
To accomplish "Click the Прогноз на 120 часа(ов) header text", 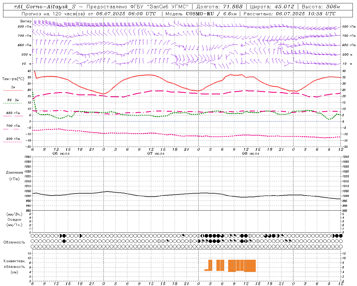I will tap(54, 14).
